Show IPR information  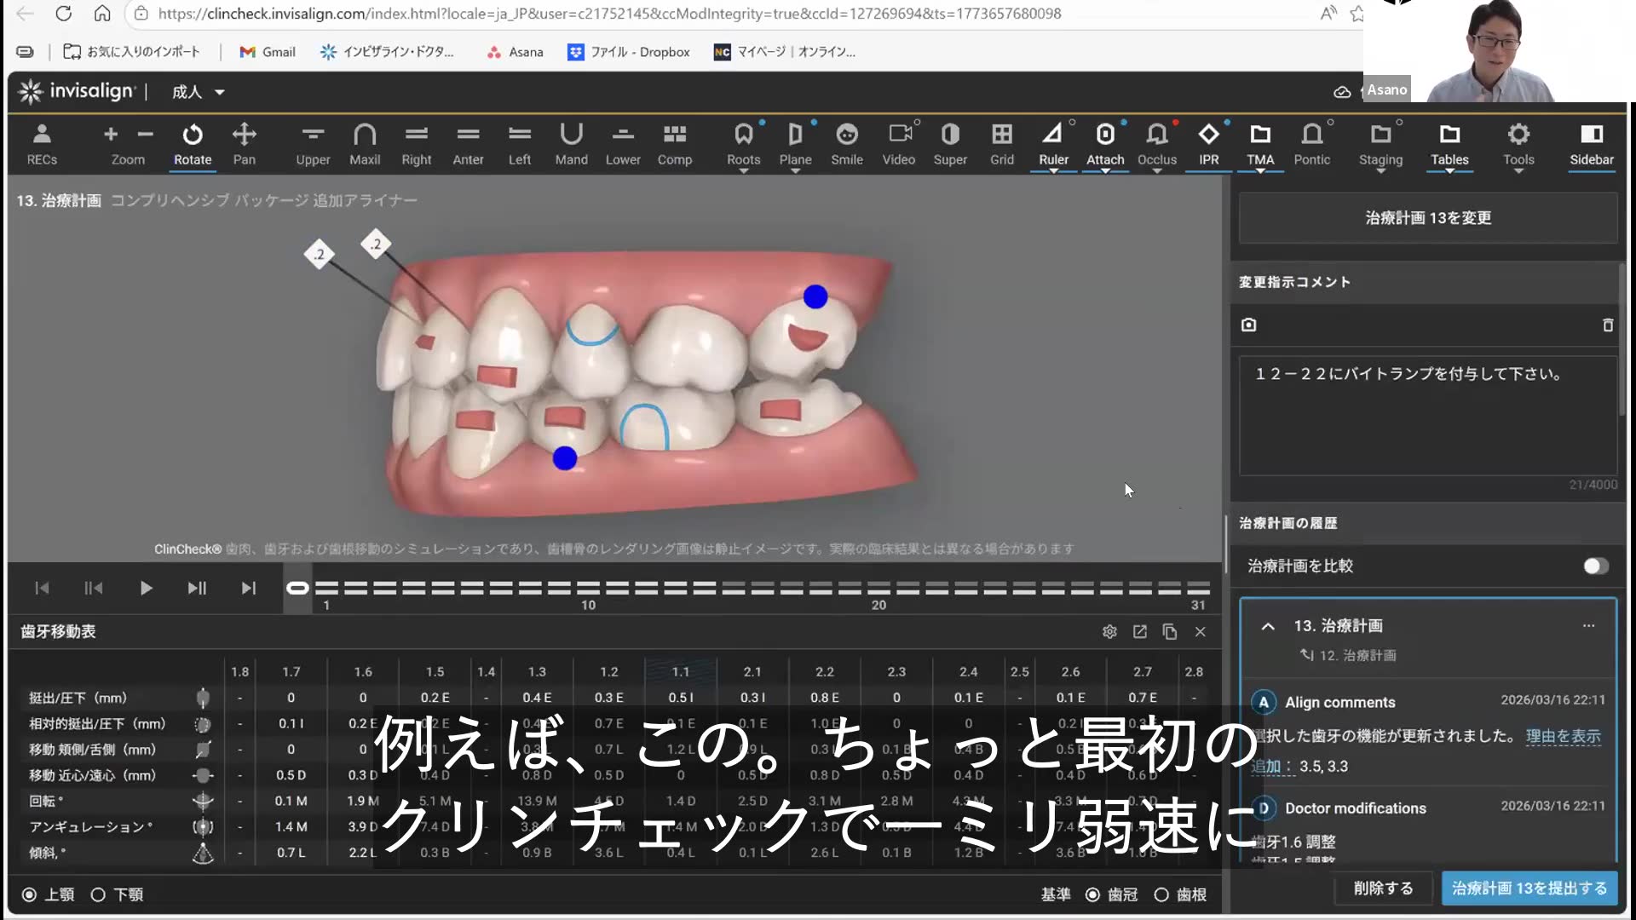(1208, 145)
